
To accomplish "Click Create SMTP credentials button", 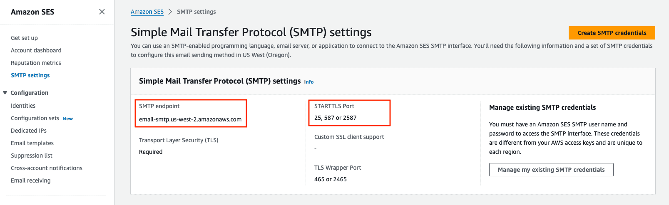I will [x=612, y=33].
